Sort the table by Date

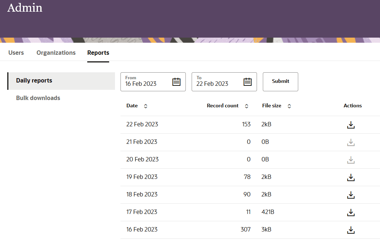(x=145, y=106)
